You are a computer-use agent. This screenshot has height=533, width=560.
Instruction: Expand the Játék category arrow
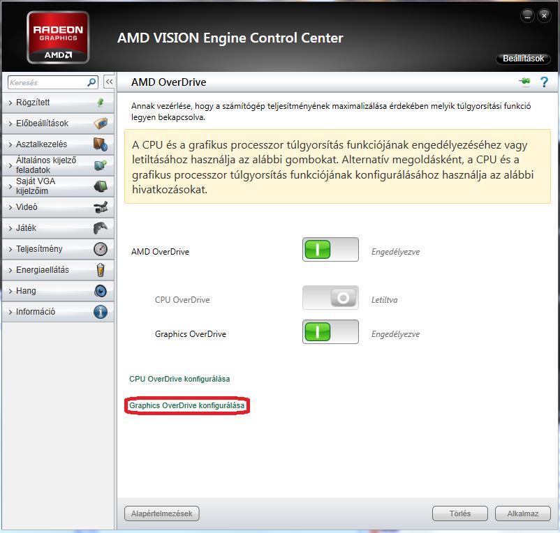click(10, 228)
